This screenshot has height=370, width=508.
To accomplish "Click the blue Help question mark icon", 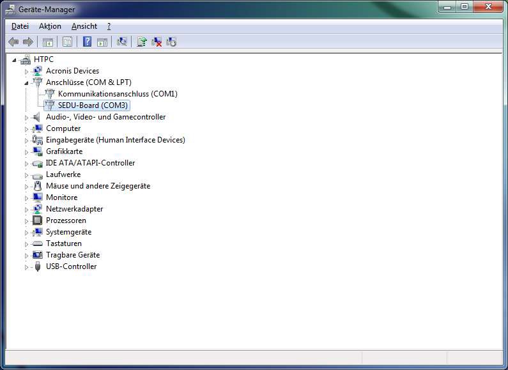I will coord(87,42).
